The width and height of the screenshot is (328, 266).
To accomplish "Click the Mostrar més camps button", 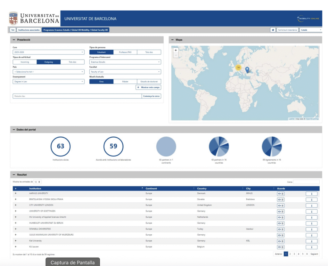I will 148,87.
